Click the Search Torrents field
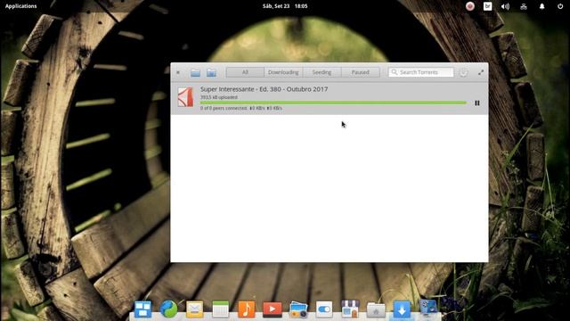This screenshot has height=321, width=570. tap(421, 72)
